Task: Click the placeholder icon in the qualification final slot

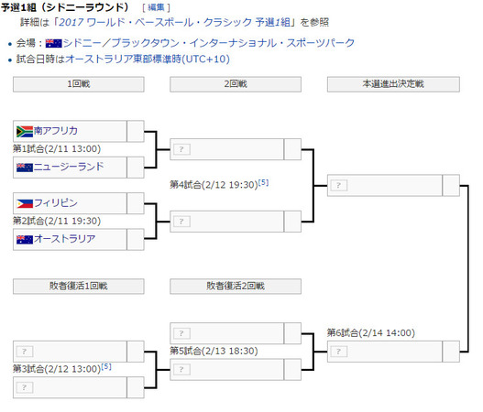Action: (339, 185)
